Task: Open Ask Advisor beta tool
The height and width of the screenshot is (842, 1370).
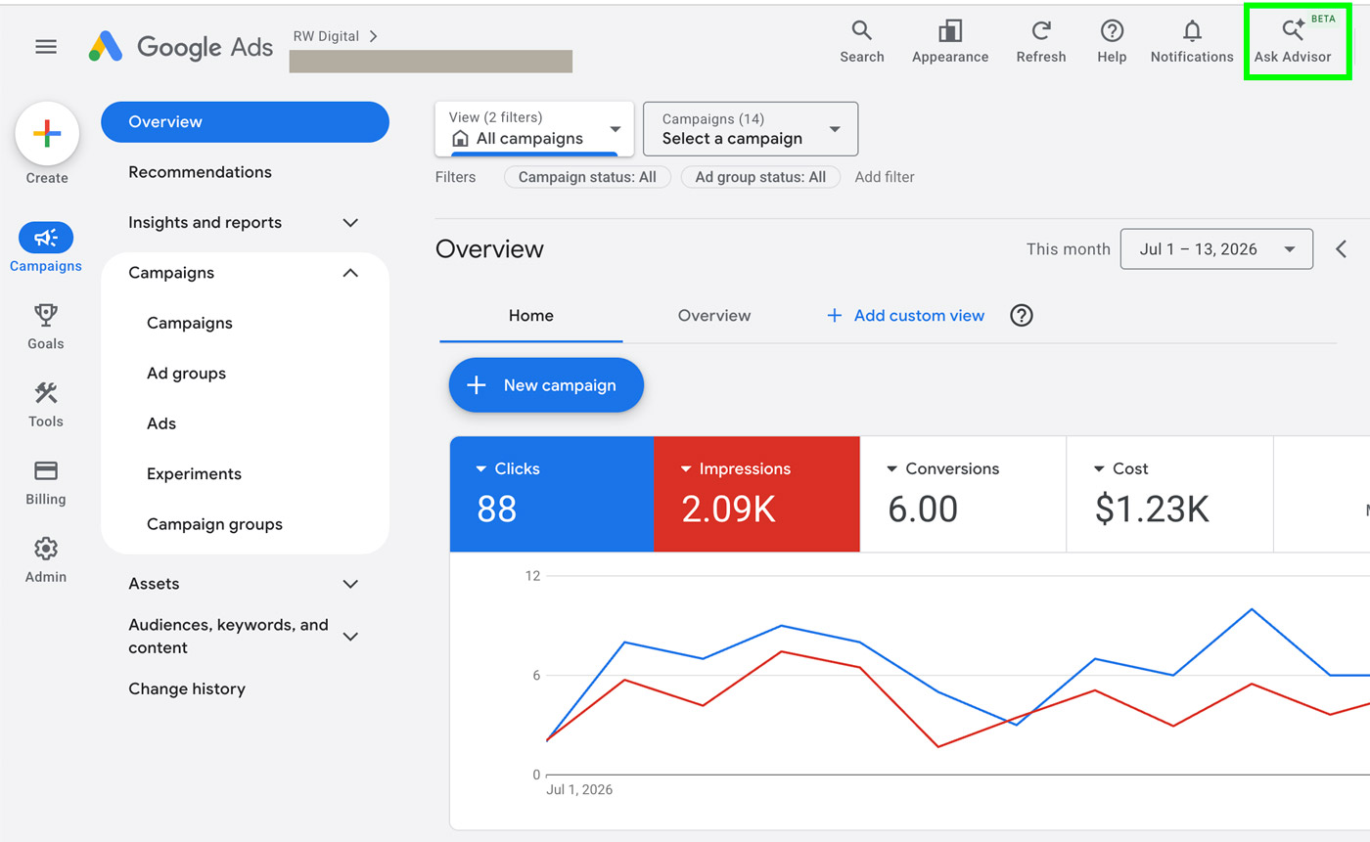Action: pyautogui.click(x=1294, y=42)
